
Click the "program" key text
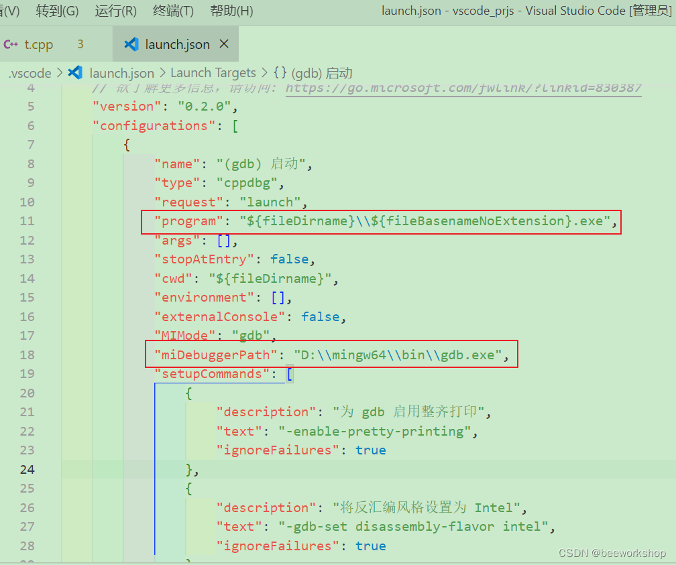point(189,221)
